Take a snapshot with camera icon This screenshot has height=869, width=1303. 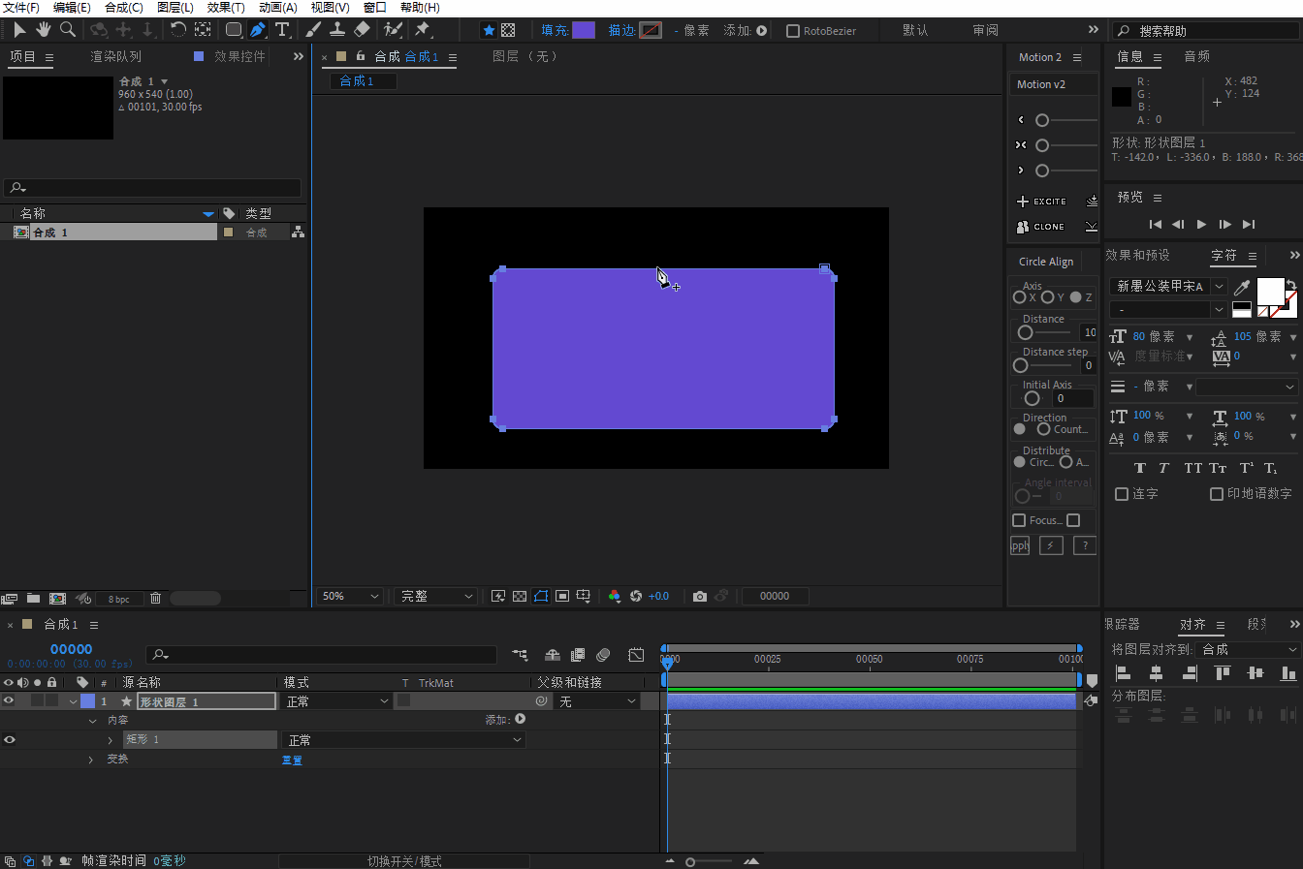[x=700, y=596]
